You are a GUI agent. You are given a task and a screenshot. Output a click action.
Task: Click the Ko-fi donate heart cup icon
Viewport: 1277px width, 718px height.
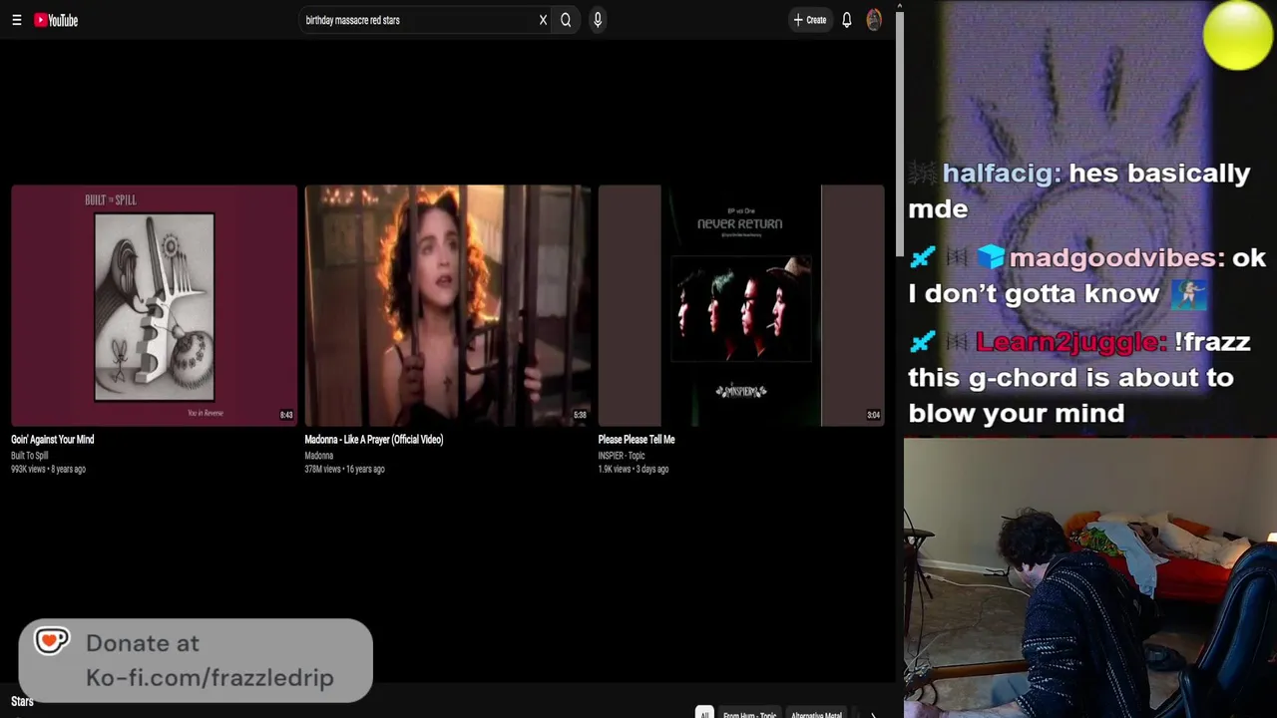point(52,641)
